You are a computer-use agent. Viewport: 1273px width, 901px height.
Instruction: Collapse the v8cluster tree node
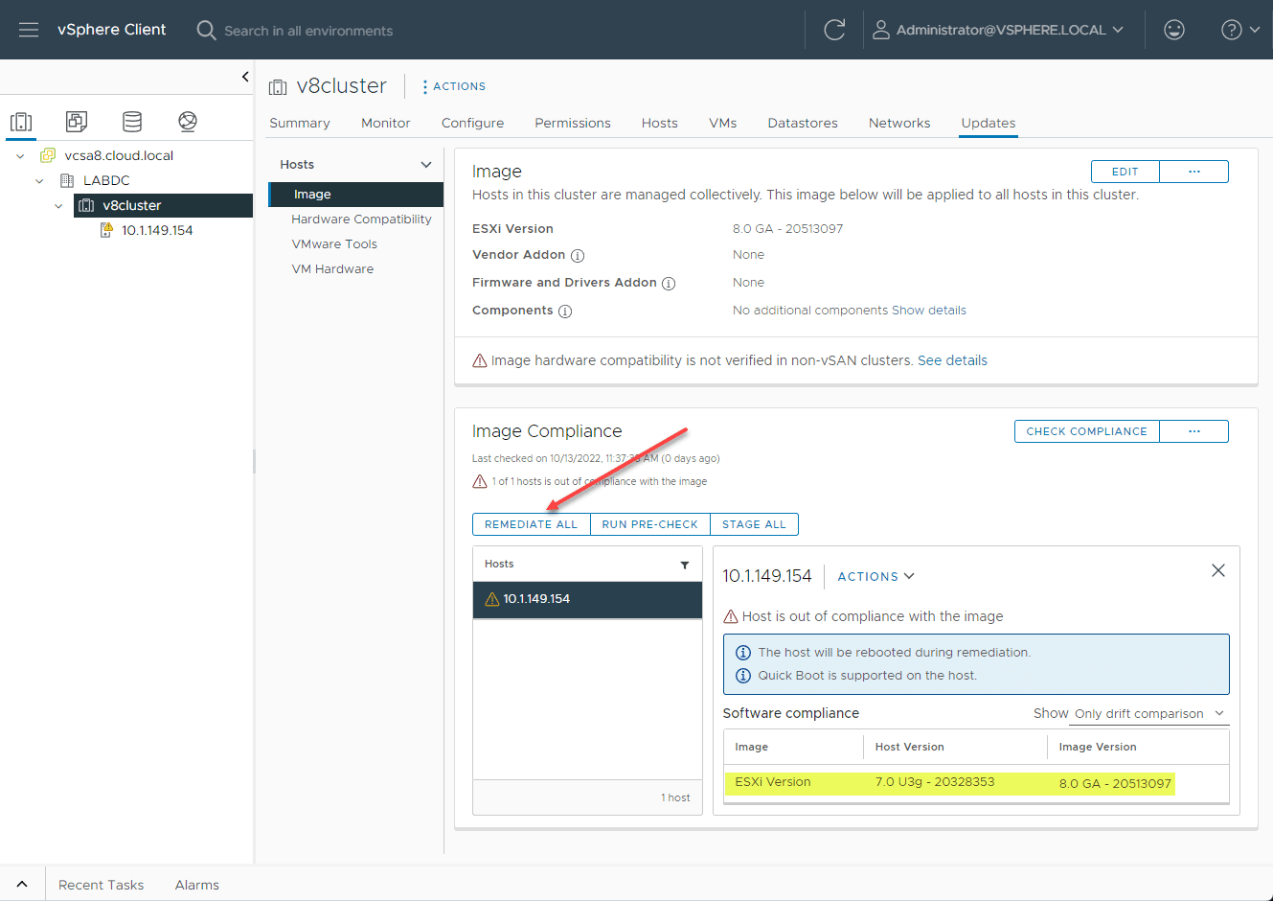[x=58, y=205]
